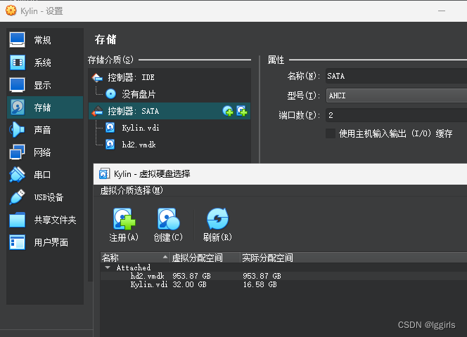Click 创建(C) to create a virtual disk
The image size is (467, 337).
[x=168, y=225]
